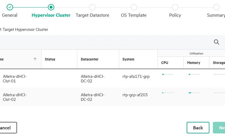Viewport: 225px width, 136px height.
Task: Select the Policy step circle
Action: tap(175, 7)
